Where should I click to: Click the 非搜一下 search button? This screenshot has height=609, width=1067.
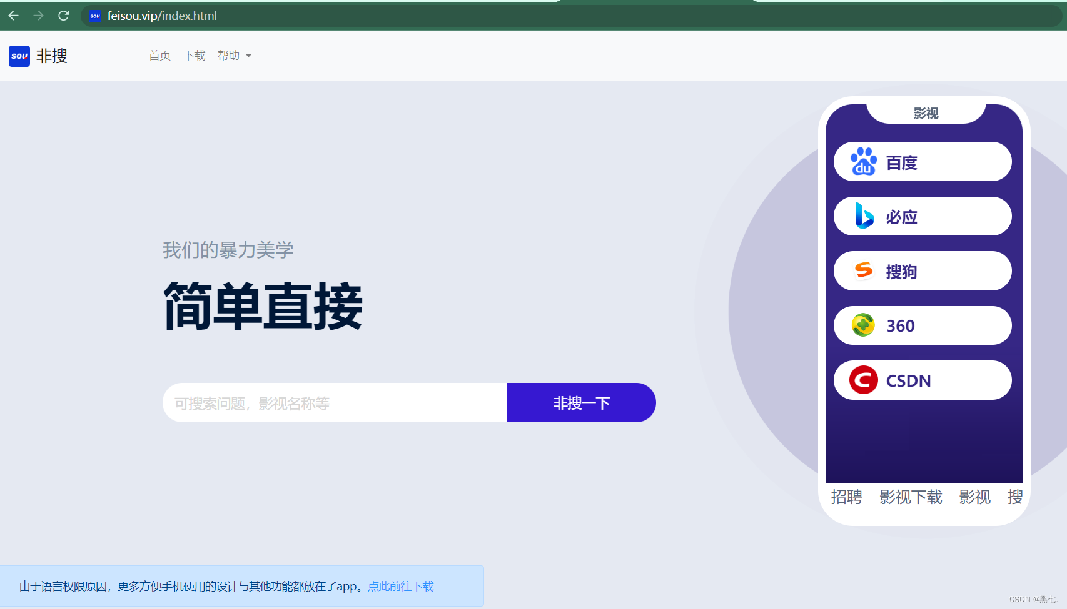(x=582, y=403)
